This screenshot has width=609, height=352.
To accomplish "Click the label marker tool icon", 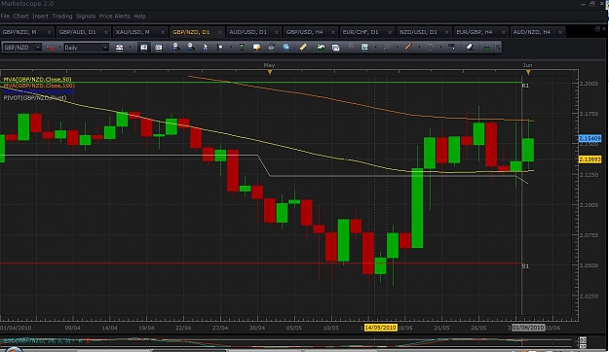I will (x=451, y=47).
